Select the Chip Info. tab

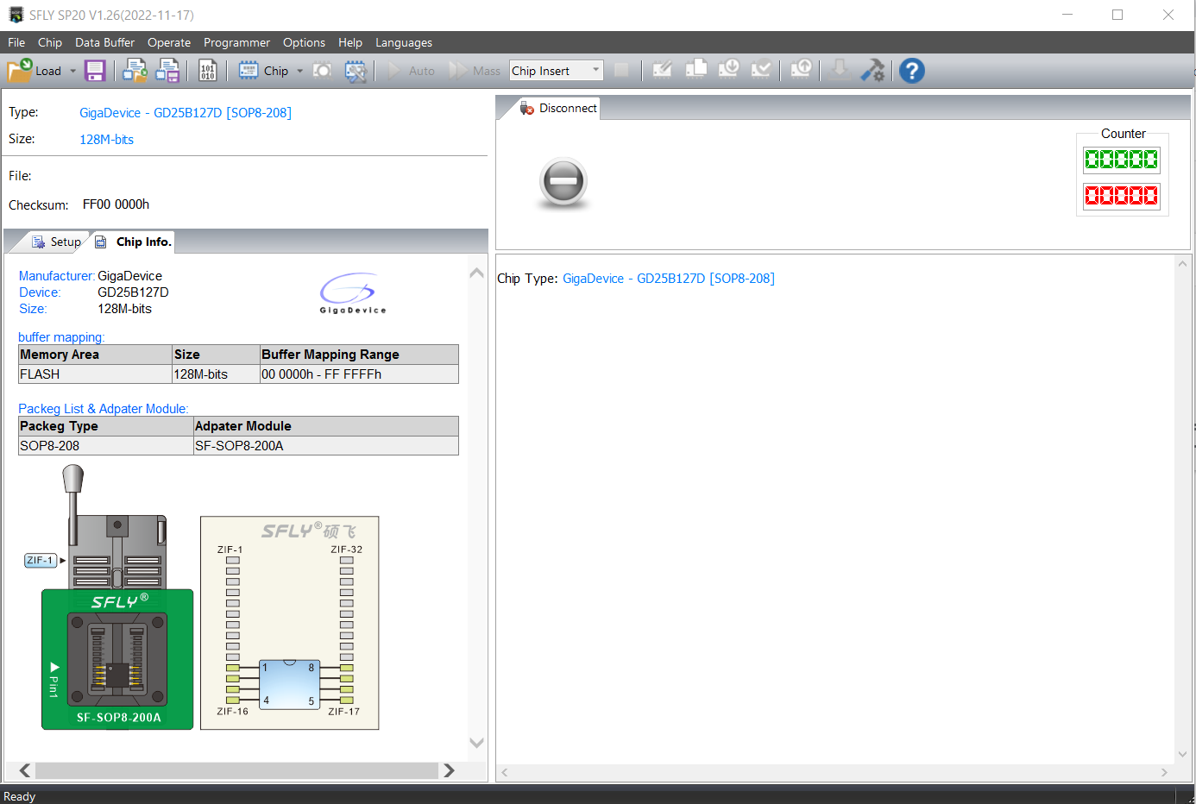coord(134,242)
